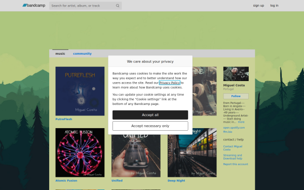Image resolution: width=304 pixels, height=190 pixels.
Task: Open the open.spotify.com link
Action: tap(234, 128)
